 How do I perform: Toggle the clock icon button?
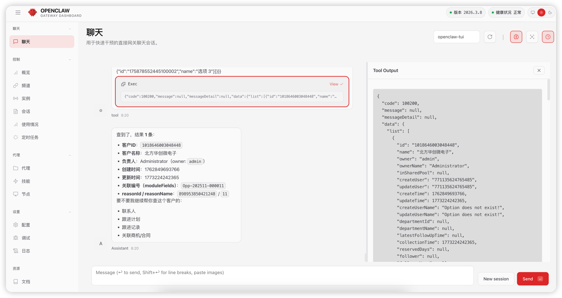[x=548, y=37]
